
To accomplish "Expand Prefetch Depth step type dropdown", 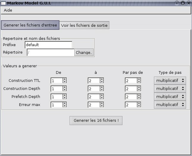I will tap(170, 96).
